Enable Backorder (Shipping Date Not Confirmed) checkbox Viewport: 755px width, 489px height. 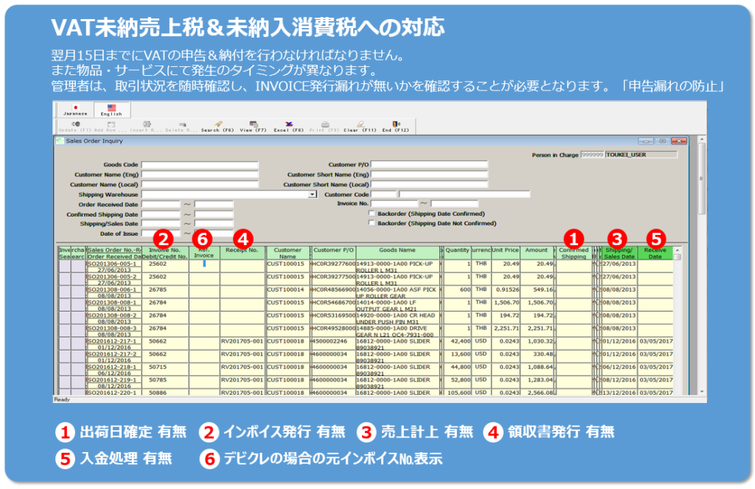coord(372,222)
